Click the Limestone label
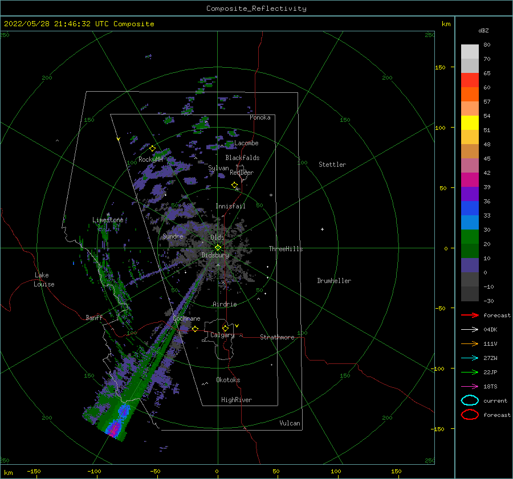 click(x=108, y=220)
